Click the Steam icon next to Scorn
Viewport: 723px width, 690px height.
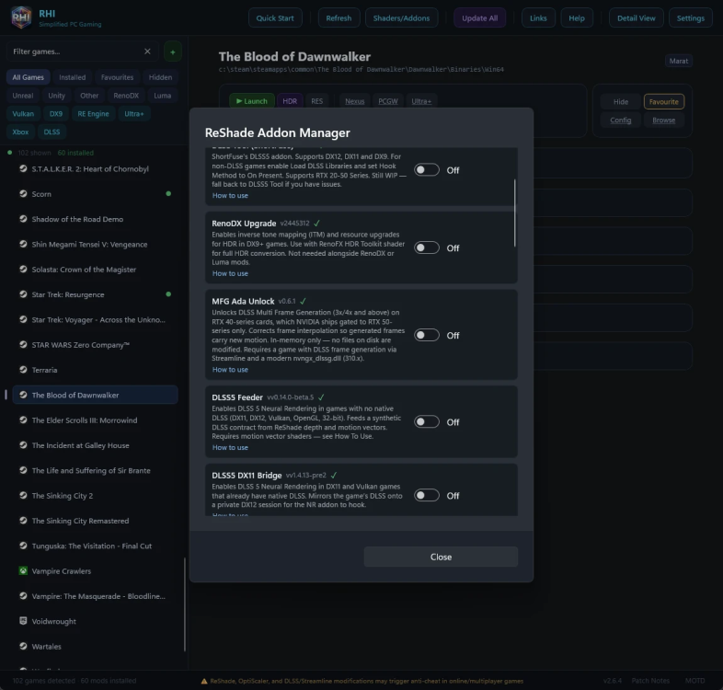point(23,194)
